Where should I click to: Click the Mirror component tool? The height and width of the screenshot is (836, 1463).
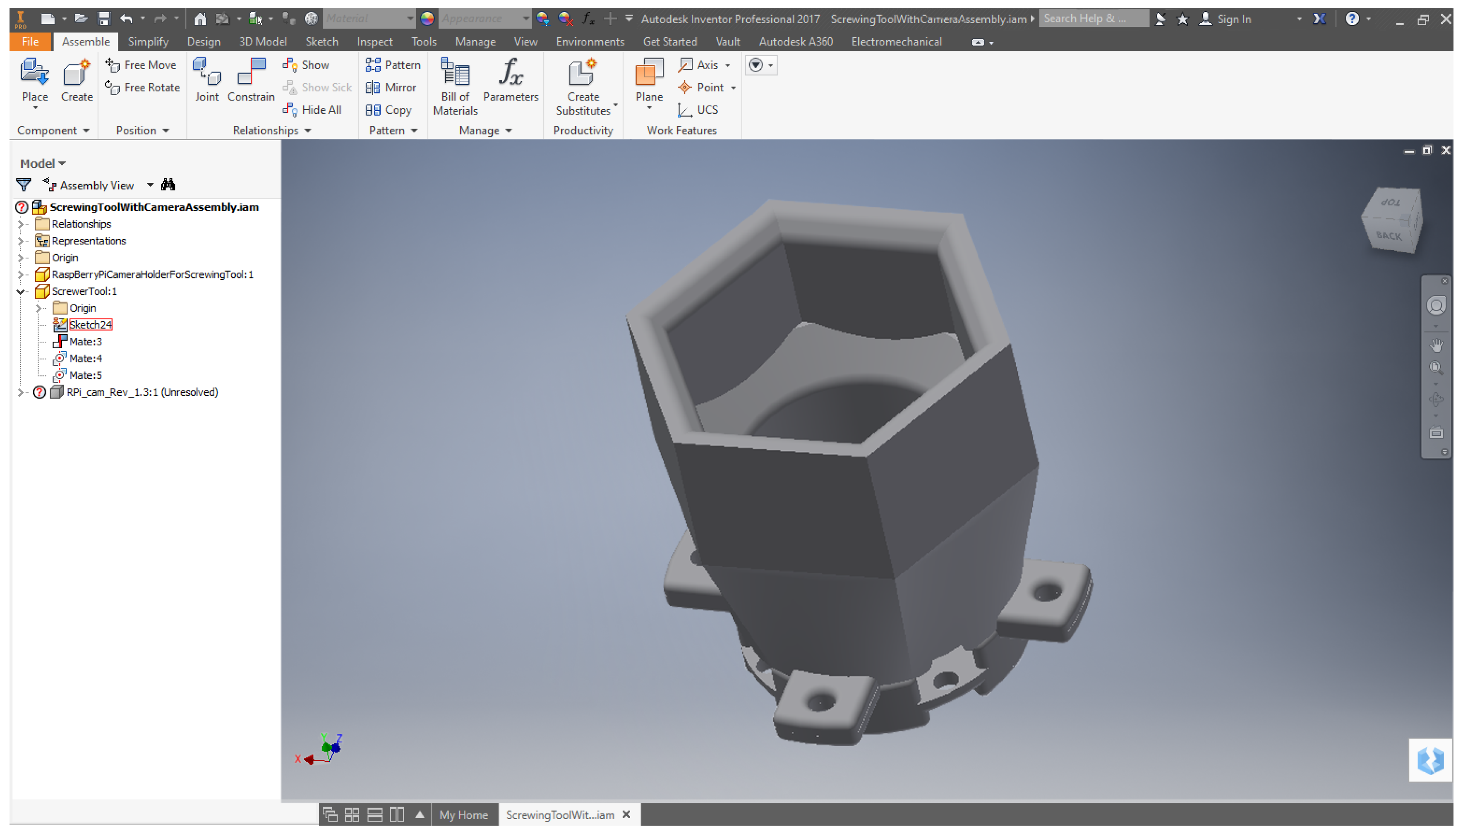392,87
